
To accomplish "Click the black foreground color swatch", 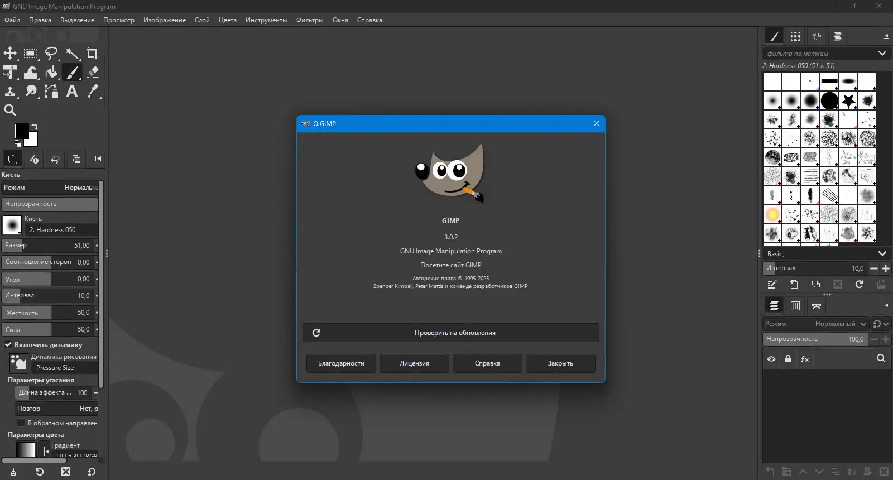I will [x=21, y=131].
